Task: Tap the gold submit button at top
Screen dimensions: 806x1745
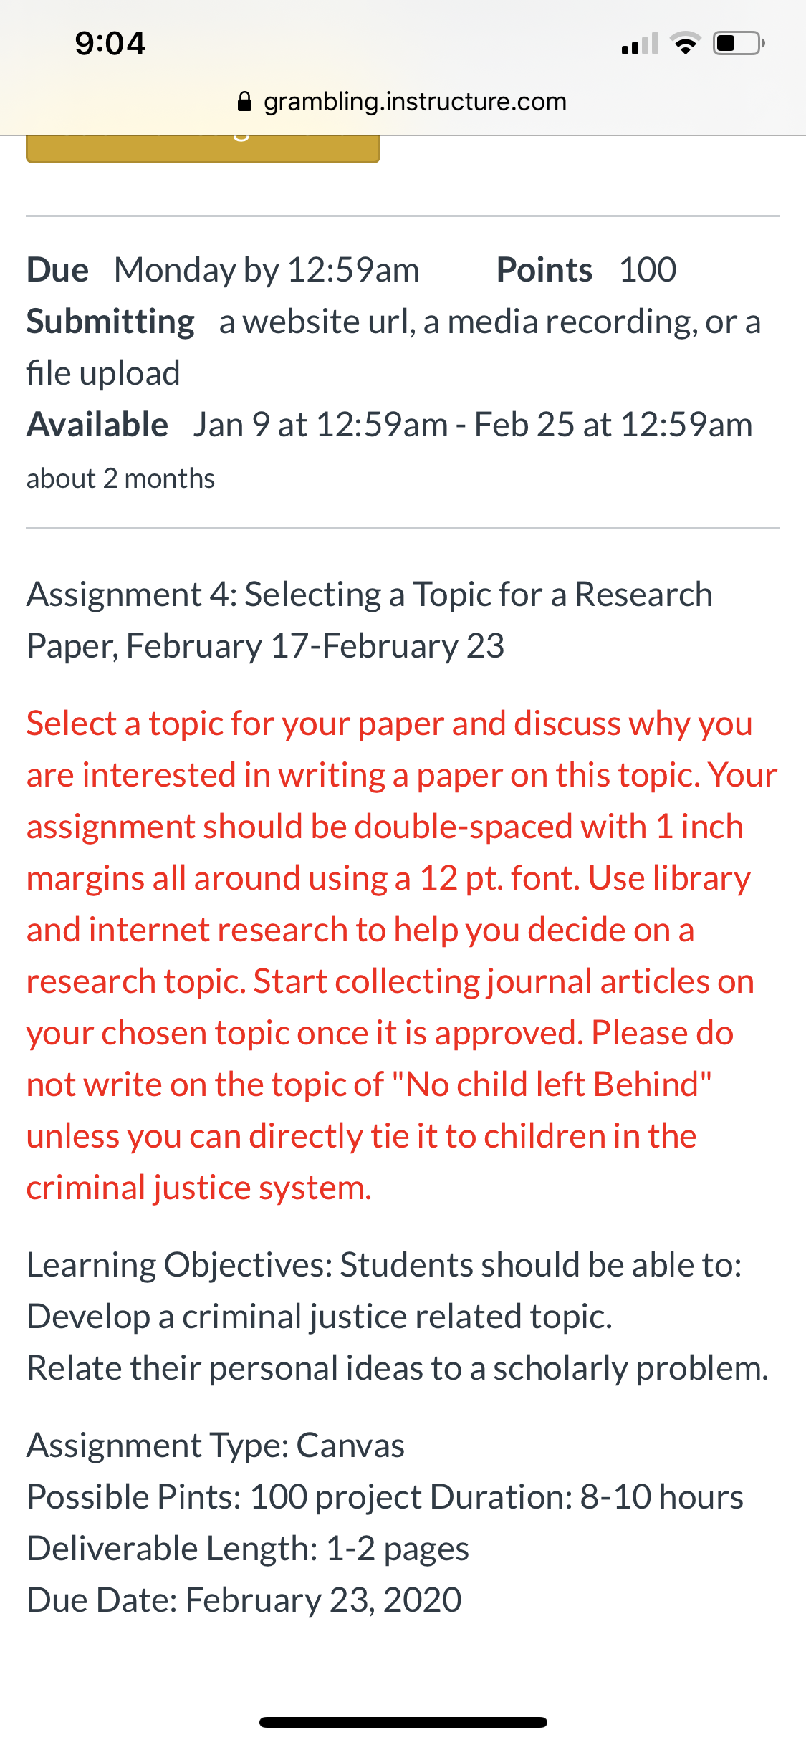Action: point(203,149)
